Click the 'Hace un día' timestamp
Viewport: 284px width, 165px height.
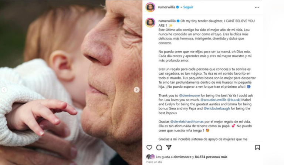[x=154, y=162]
